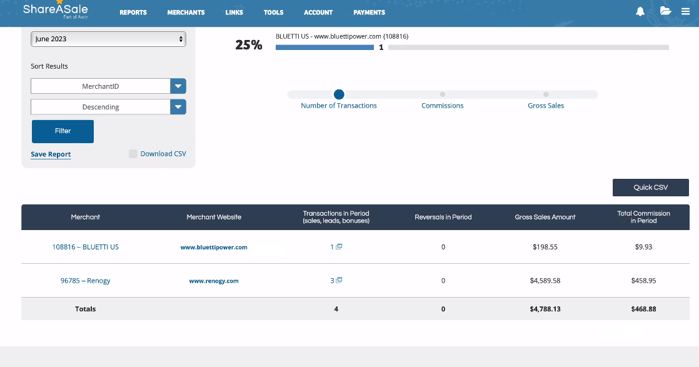
Task: Open the 108816 – BLUETTI US merchant link
Action: click(86, 246)
